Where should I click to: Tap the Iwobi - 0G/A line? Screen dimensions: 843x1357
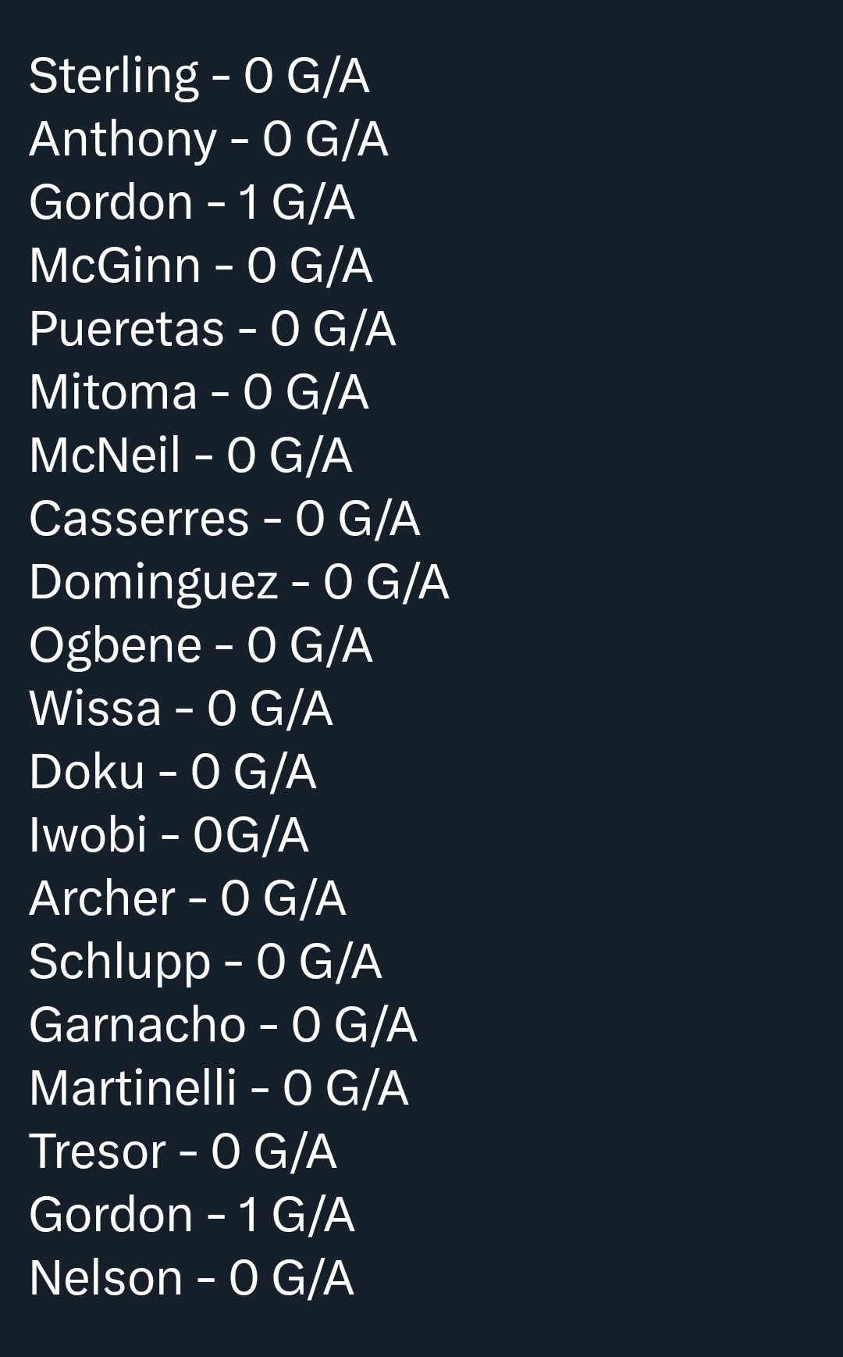(169, 835)
